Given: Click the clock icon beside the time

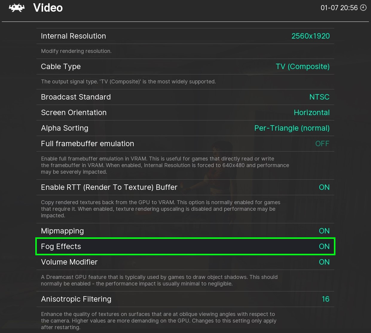Looking at the screenshot, I should coord(364,8).
